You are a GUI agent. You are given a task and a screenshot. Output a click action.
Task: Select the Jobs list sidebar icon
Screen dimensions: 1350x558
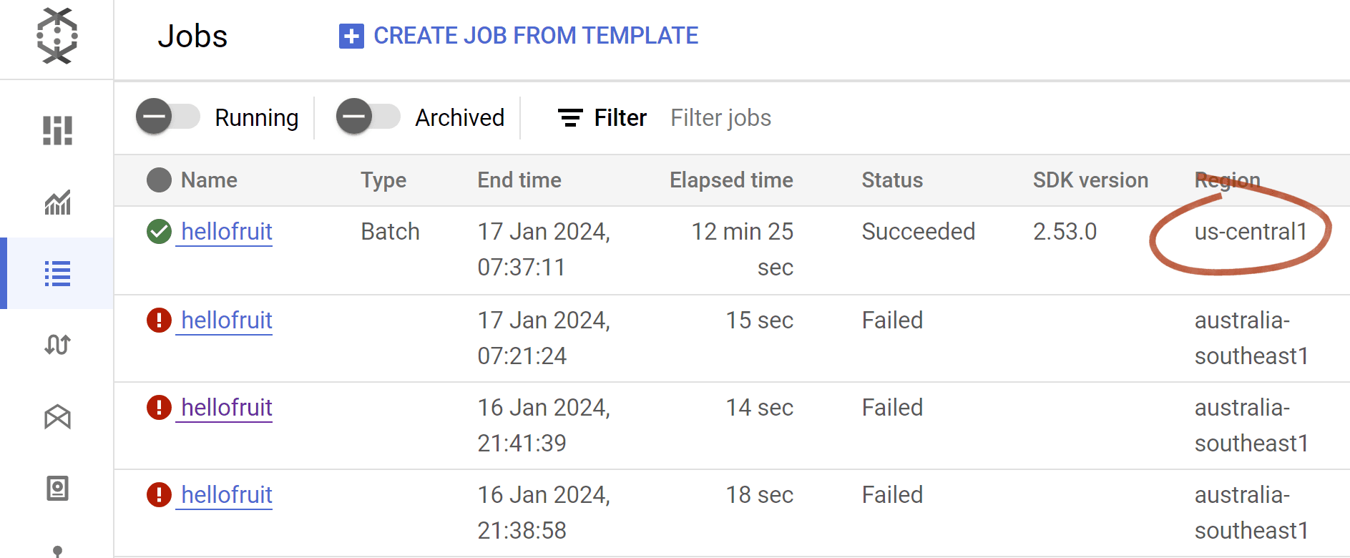click(x=57, y=273)
